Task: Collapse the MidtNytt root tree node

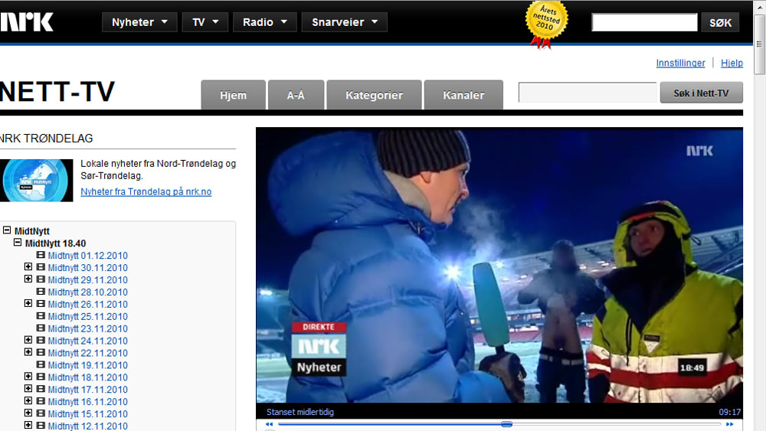Action: (7, 230)
